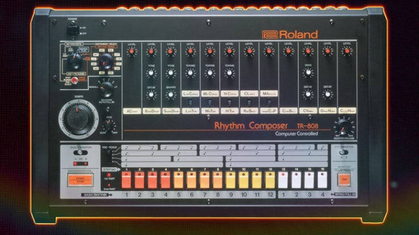
Task: Tap orange step button 8
Action: [x=217, y=180]
